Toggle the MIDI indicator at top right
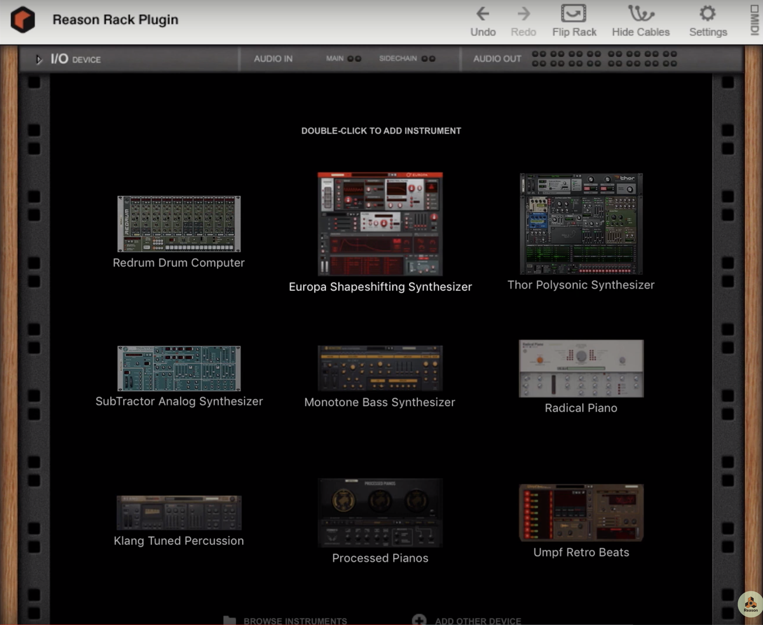Viewport: 763px width, 625px height. (x=754, y=20)
